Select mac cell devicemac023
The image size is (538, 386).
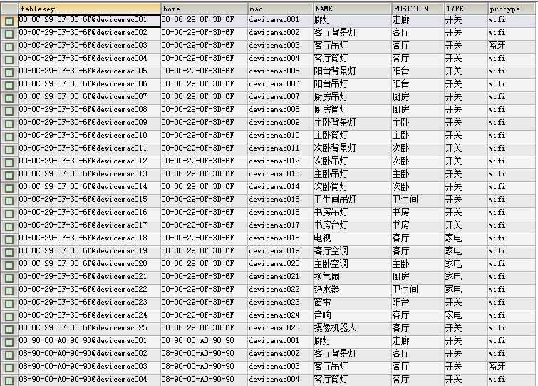(x=280, y=303)
